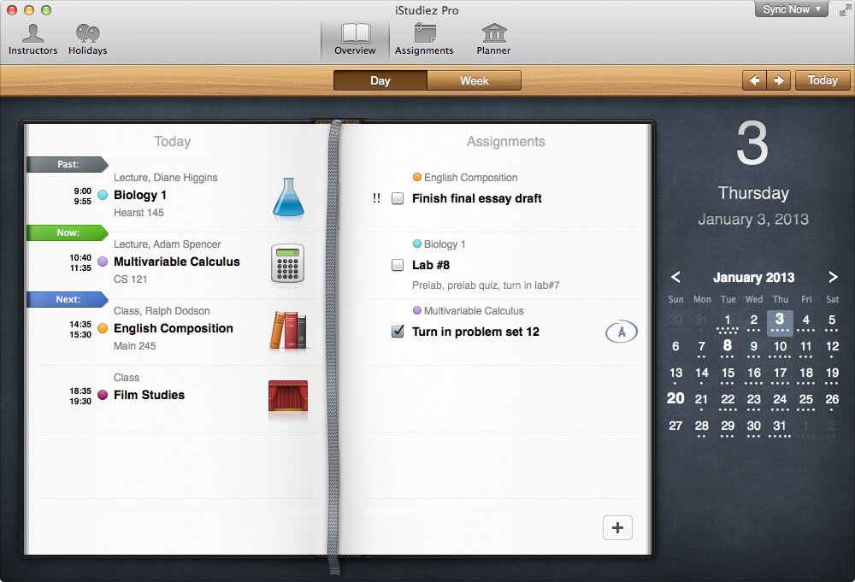Click the Main 245 location
The image size is (855, 582).
point(135,345)
